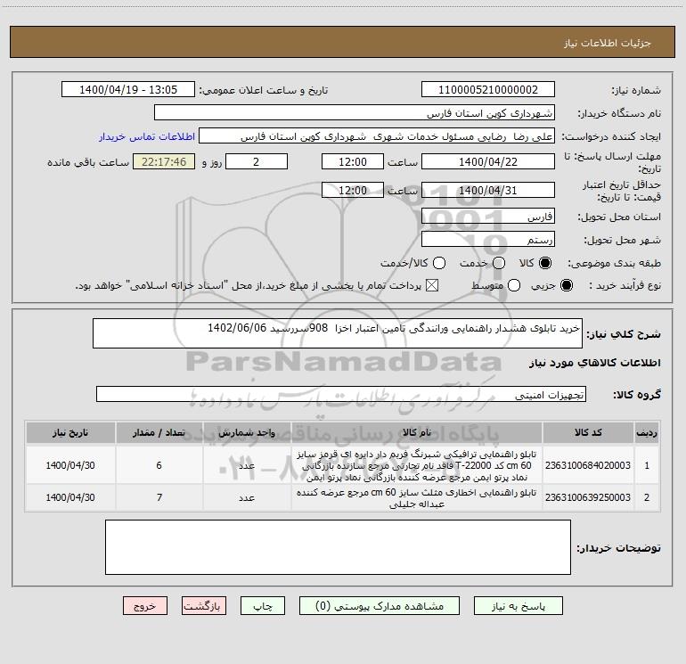This screenshot has height=664, width=686.
Task: Click the price validity time field 12:00
Action: (x=353, y=190)
